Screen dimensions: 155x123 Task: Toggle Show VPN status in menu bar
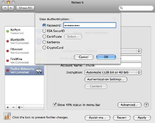[x=55, y=105]
